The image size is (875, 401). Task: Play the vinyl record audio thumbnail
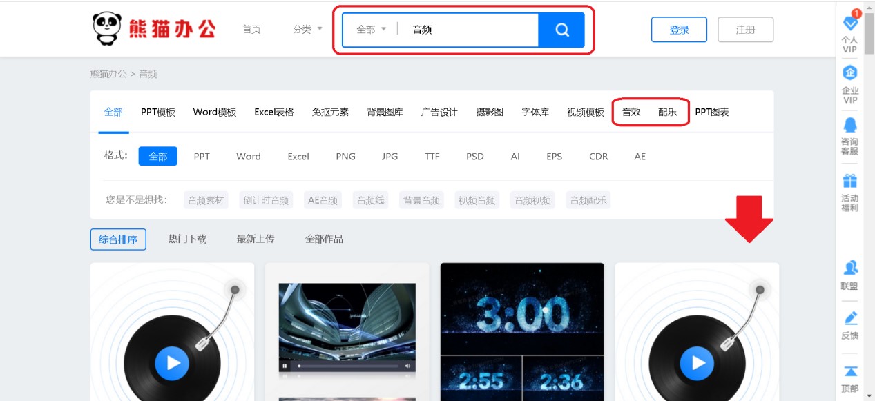coord(171,363)
